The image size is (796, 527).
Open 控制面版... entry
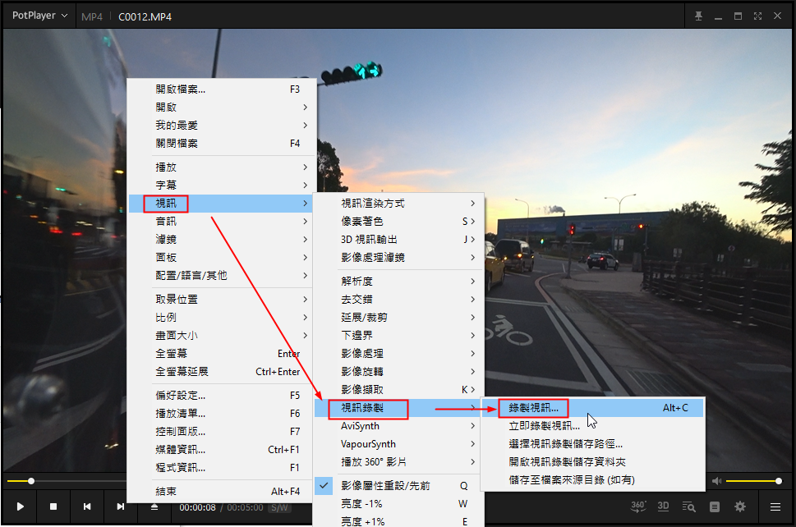point(222,432)
